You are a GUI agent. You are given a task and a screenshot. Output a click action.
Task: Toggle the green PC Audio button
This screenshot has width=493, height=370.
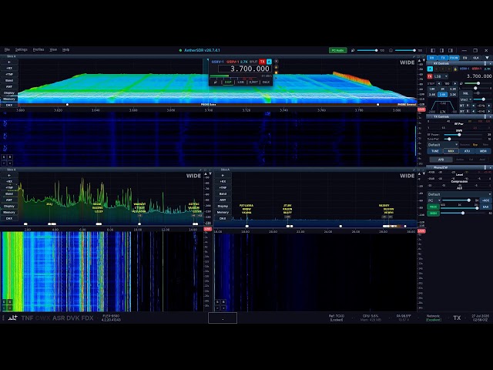point(338,50)
